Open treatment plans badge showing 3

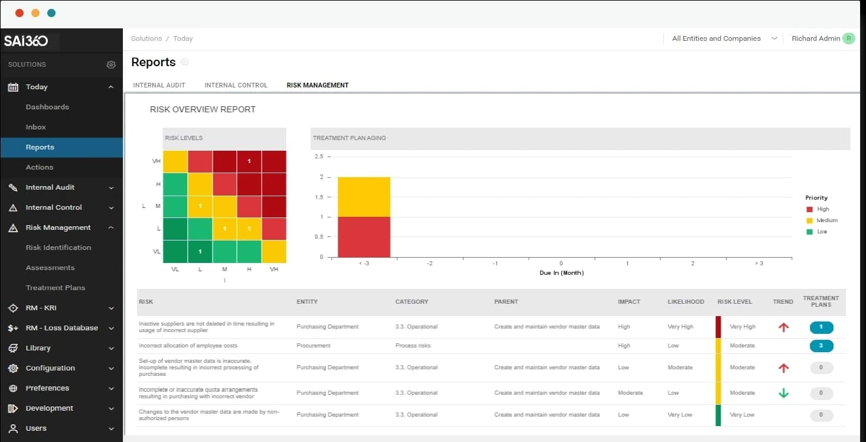click(x=821, y=346)
